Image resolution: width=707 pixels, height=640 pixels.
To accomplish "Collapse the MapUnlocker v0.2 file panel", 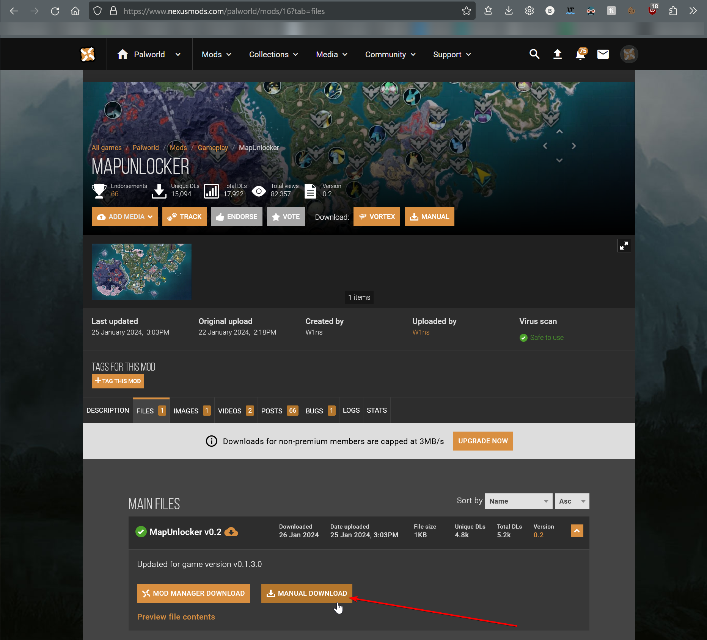I will pyautogui.click(x=577, y=531).
